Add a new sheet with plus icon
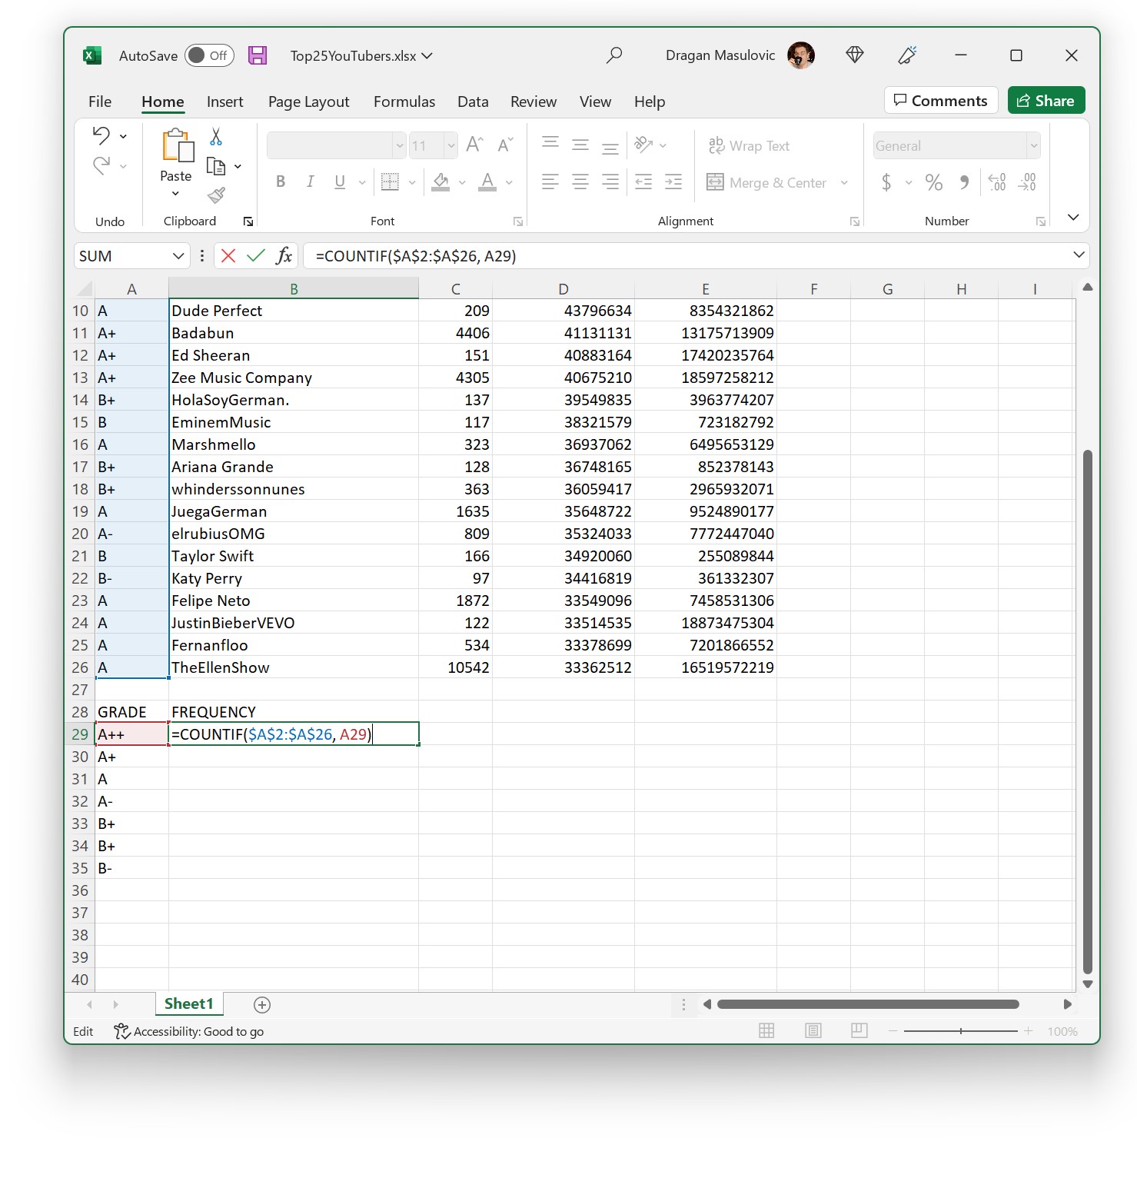Viewport: 1137px width, 1188px height. pos(262,1004)
